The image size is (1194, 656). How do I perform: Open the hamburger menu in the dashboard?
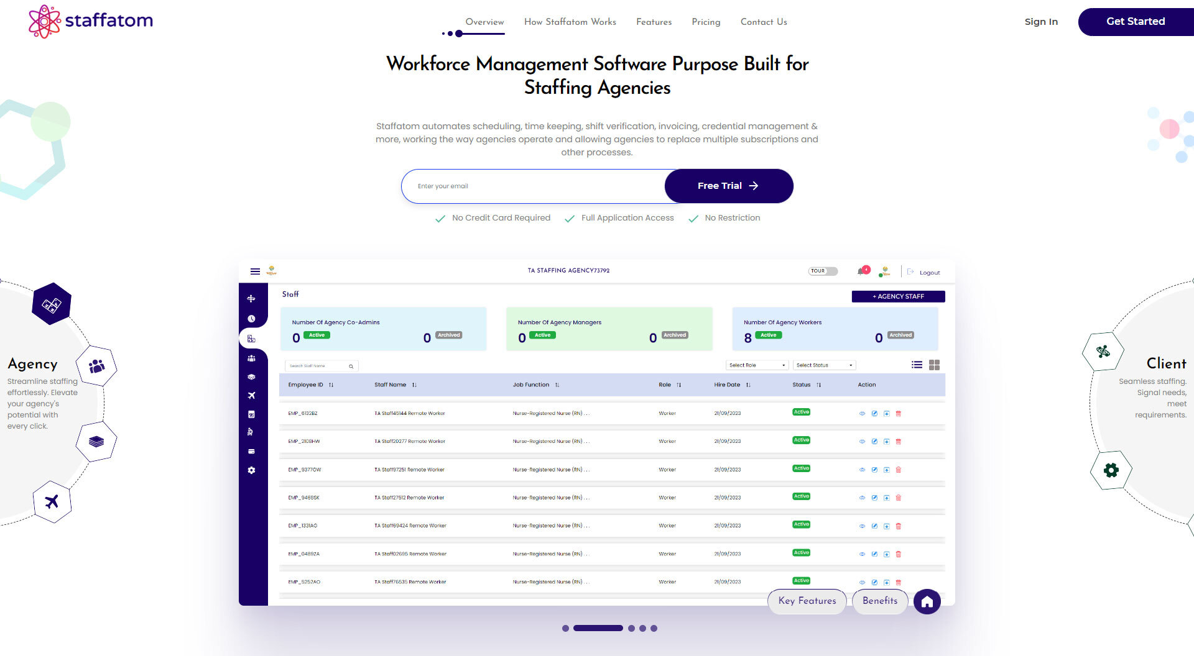pos(255,271)
